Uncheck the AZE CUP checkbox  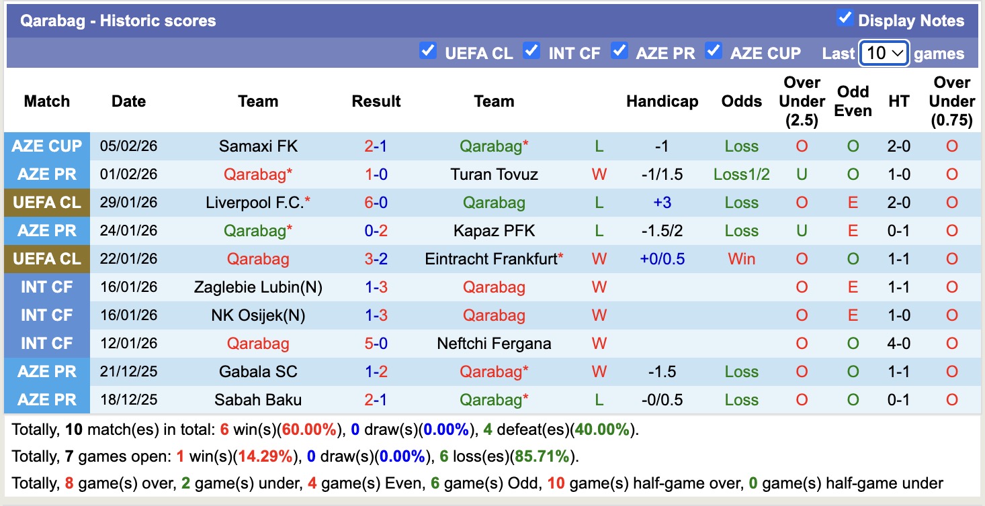(714, 50)
